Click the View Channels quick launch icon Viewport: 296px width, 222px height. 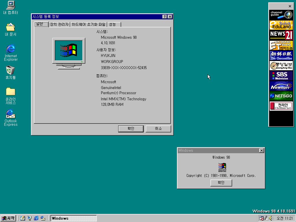(x=29, y=218)
